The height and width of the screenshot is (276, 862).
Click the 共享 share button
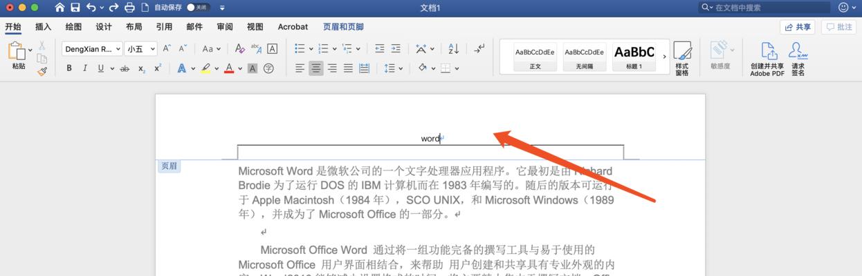797,27
